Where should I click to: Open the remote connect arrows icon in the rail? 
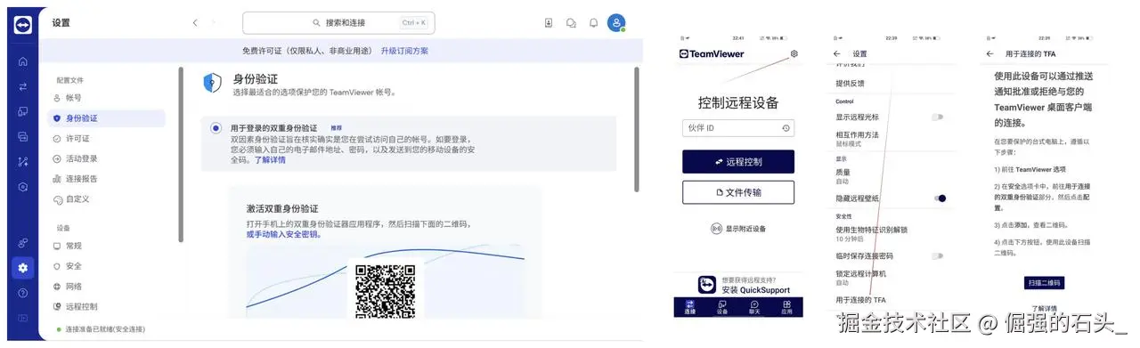pos(23,86)
